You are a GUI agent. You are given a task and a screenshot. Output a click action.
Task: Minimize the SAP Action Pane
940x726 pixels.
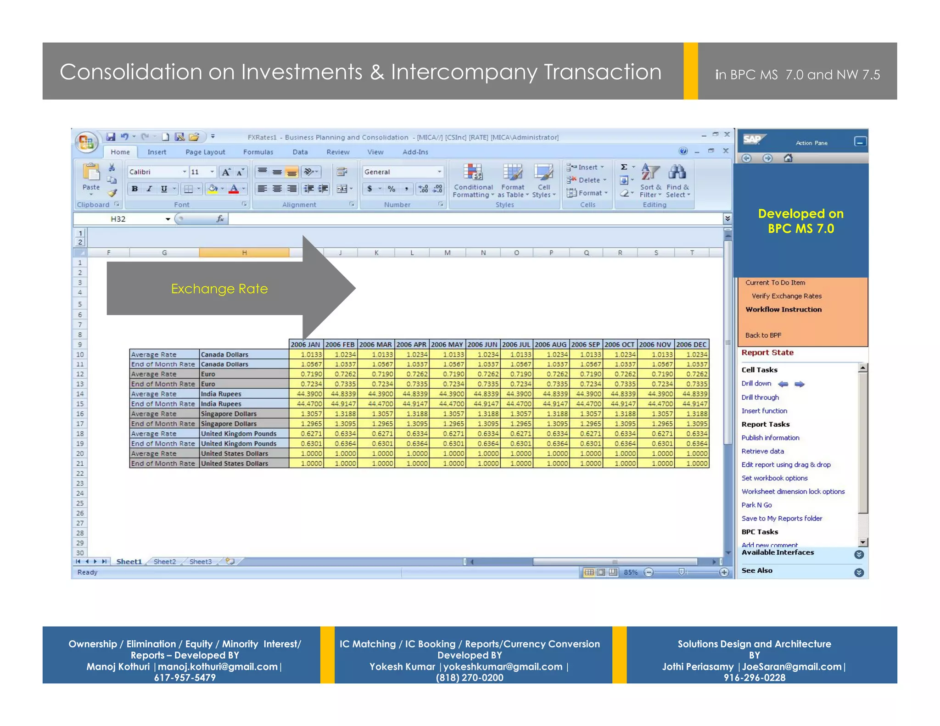860,142
